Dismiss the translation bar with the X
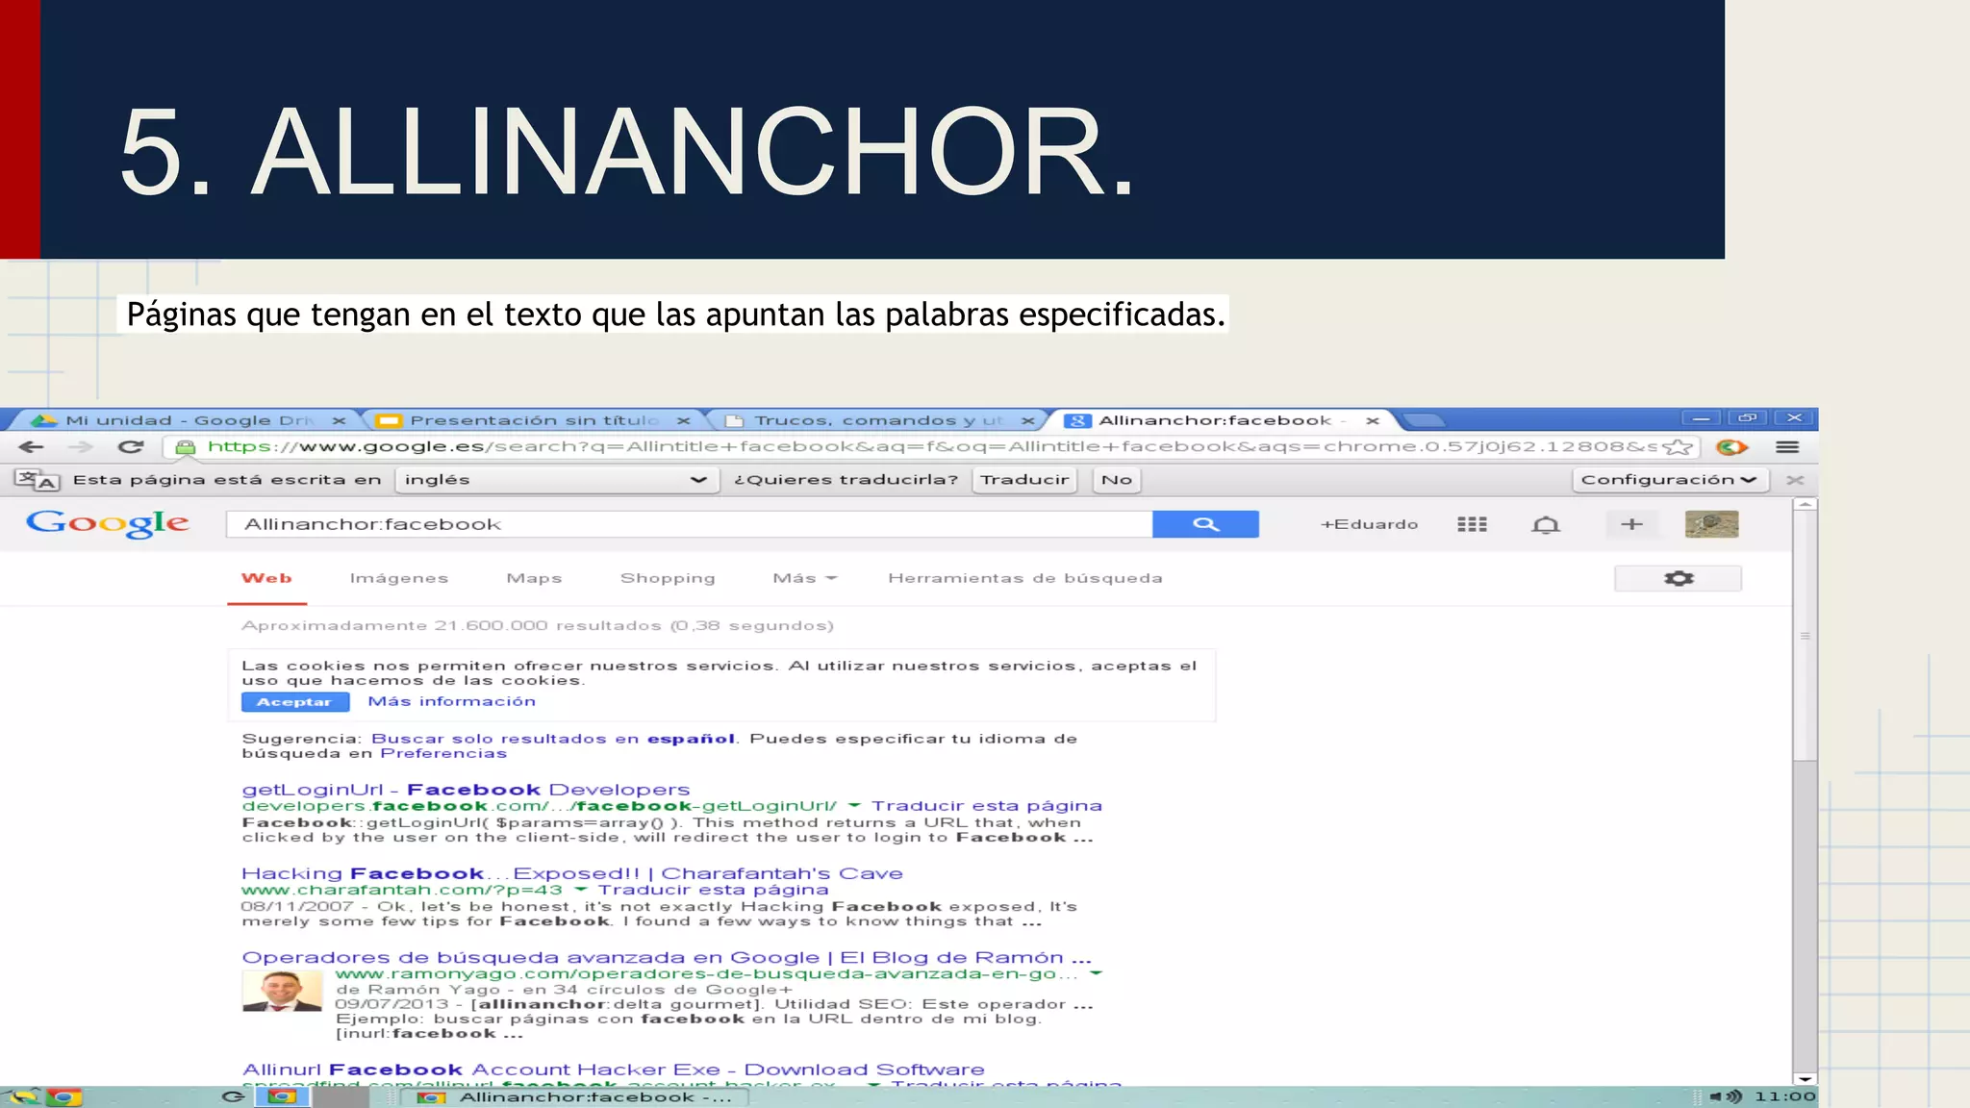 pyautogui.click(x=1795, y=480)
